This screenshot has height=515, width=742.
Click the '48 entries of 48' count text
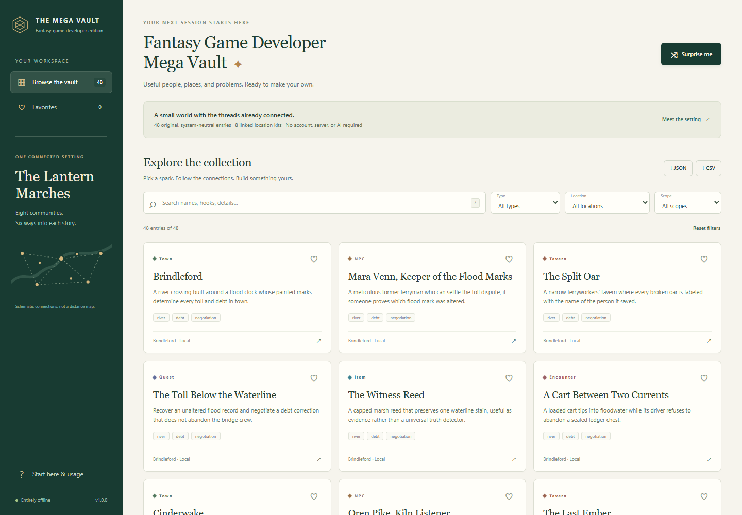point(161,228)
